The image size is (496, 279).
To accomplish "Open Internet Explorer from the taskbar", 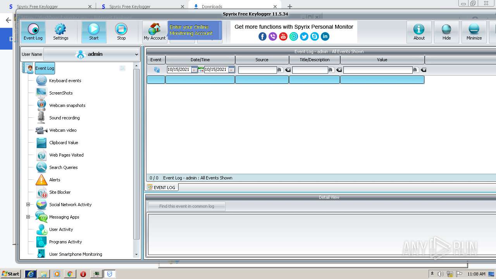I will 31,274.
